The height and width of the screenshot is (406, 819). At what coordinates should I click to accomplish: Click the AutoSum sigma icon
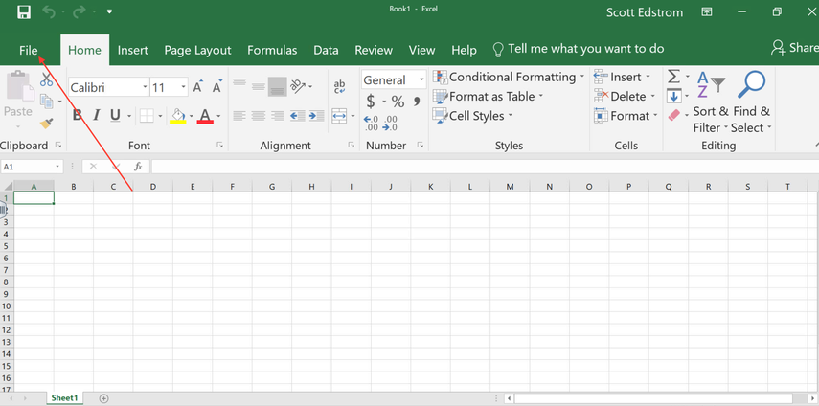(x=673, y=77)
